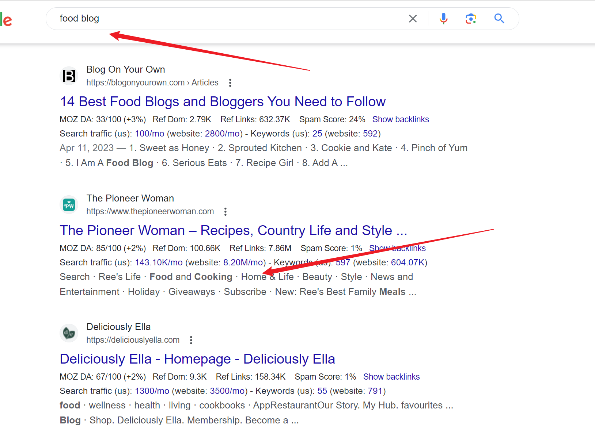
Task: Click the 2800/mo website traffic link
Action: 222,134
